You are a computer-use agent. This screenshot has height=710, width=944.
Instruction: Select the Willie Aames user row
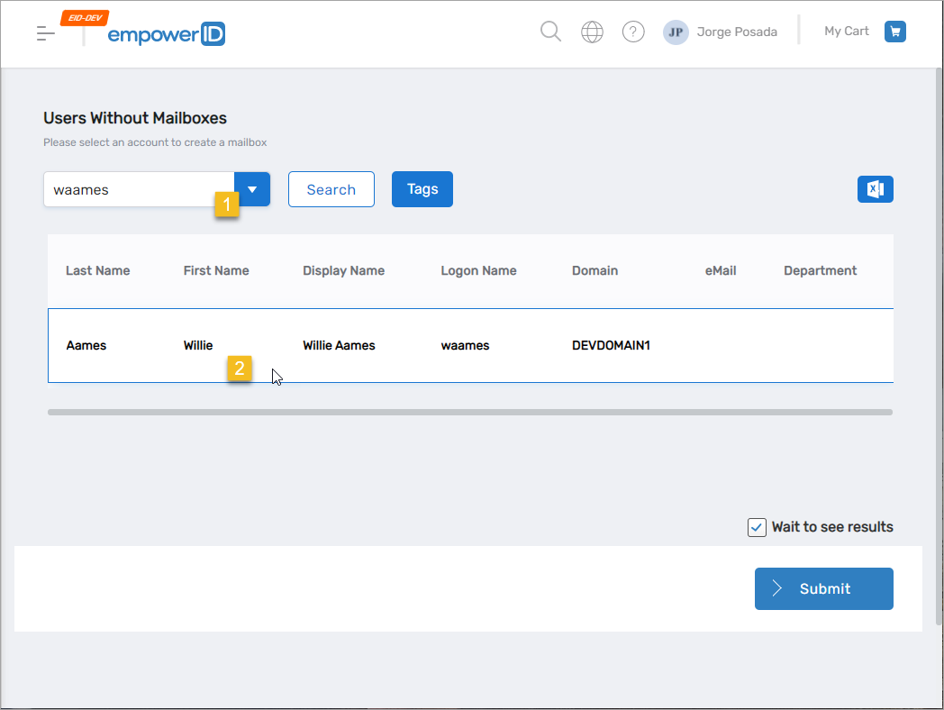coord(339,345)
